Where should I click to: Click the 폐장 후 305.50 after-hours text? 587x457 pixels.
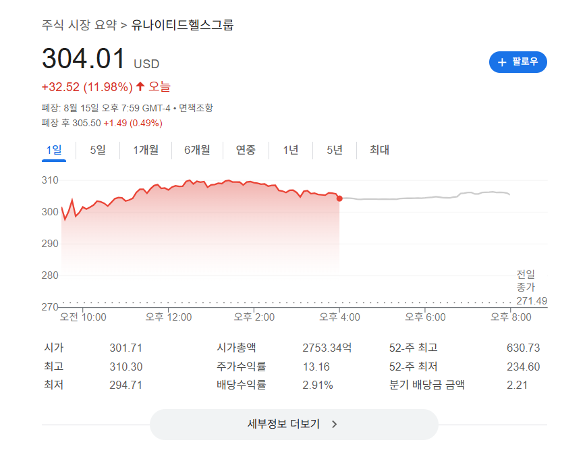(71, 124)
